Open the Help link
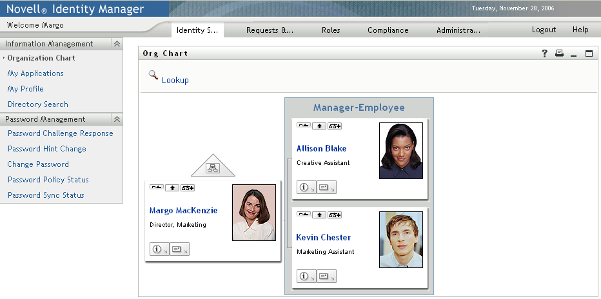The height and width of the screenshot is (299, 601). pyautogui.click(x=580, y=30)
